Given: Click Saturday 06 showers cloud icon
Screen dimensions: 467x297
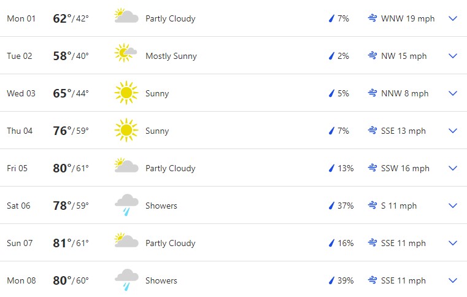Looking at the screenshot, I should click(126, 204).
